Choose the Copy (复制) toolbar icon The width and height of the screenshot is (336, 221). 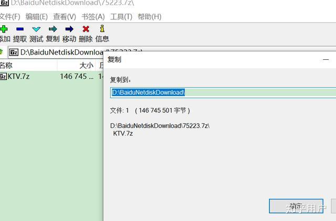click(52, 29)
